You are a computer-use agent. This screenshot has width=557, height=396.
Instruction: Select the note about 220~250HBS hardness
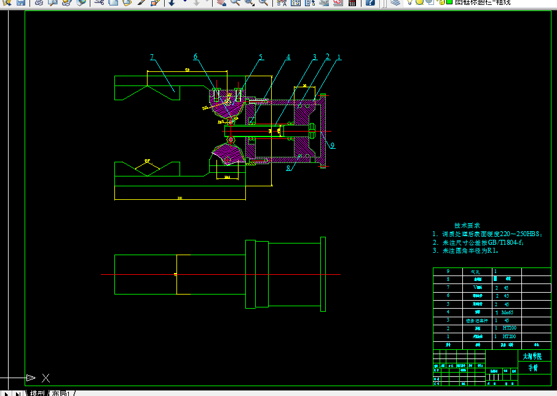point(488,234)
